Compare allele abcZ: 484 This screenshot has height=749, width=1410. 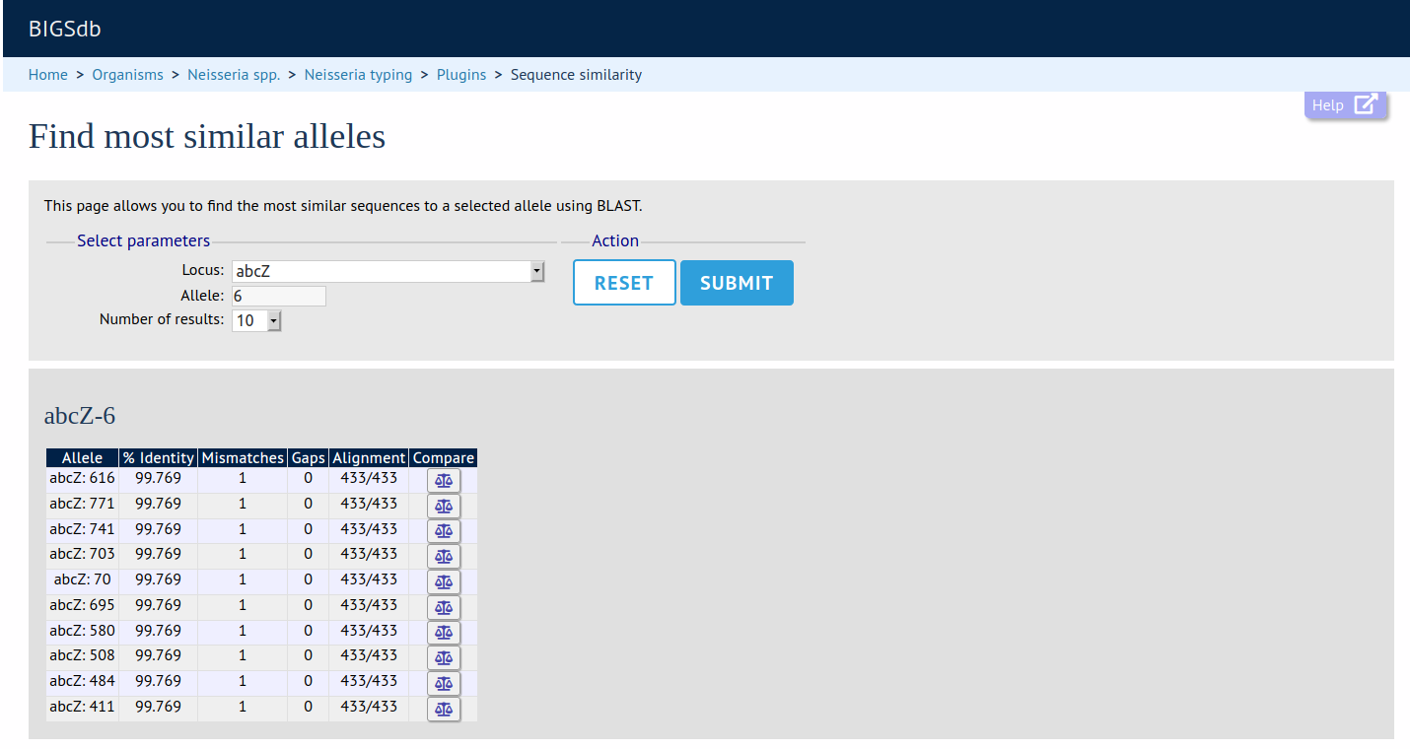444,683
